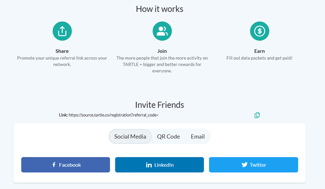This screenshot has width=325, height=189.
Task: Click the referral registration link URL
Action: (x=113, y=115)
